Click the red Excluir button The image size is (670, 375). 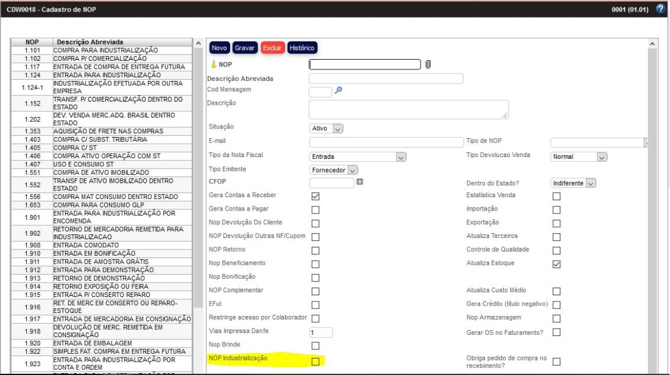click(272, 47)
